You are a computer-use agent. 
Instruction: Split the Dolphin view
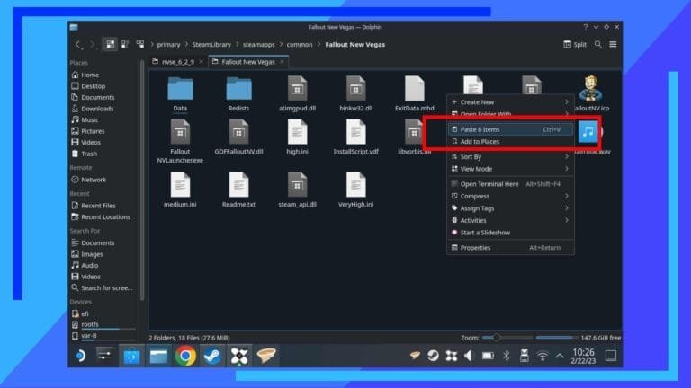pyautogui.click(x=575, y=44)
